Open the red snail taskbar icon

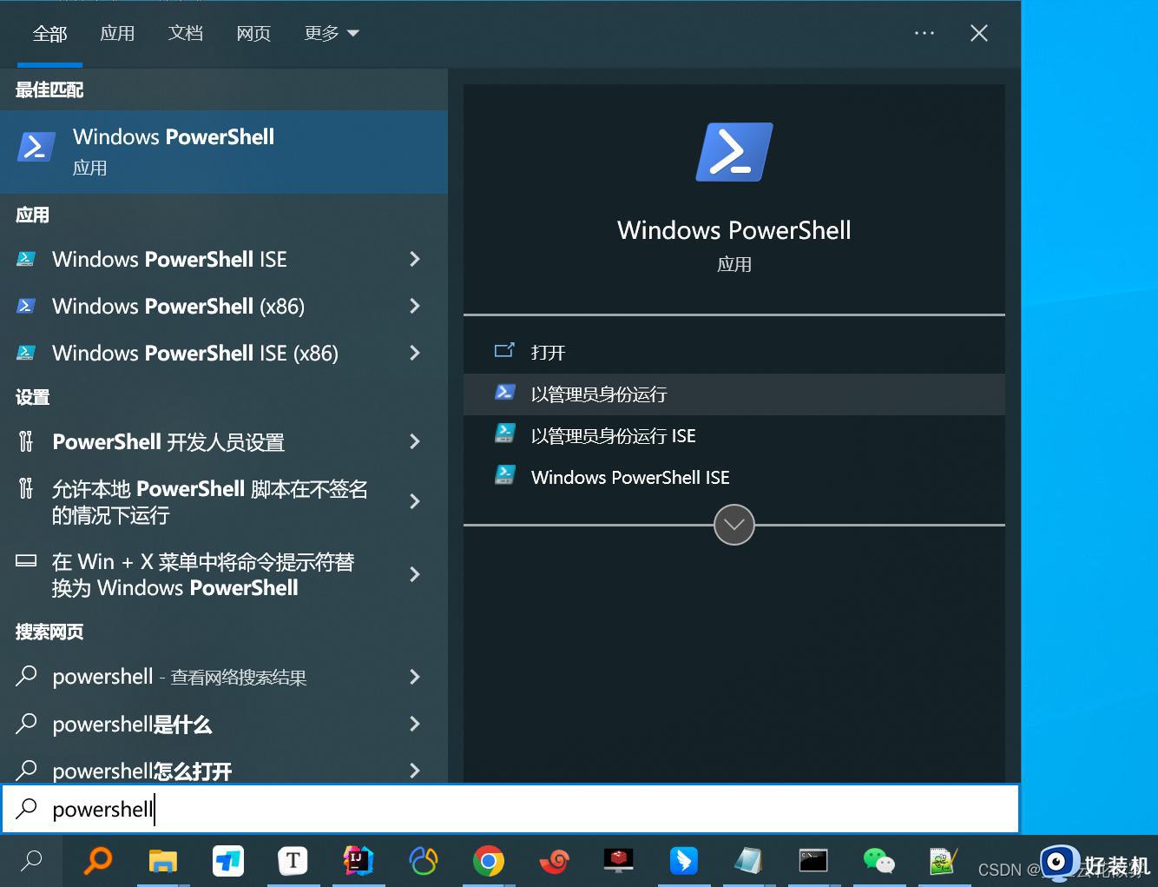pyautogui.click(x=554, y=861)
